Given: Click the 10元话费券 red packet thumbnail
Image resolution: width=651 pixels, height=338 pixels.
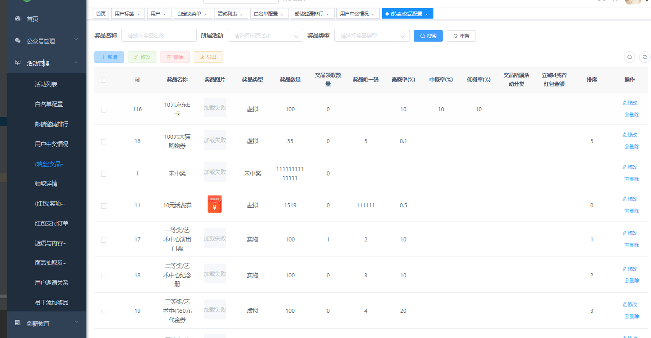Looking at the screenshot, I should coord(215,204).
